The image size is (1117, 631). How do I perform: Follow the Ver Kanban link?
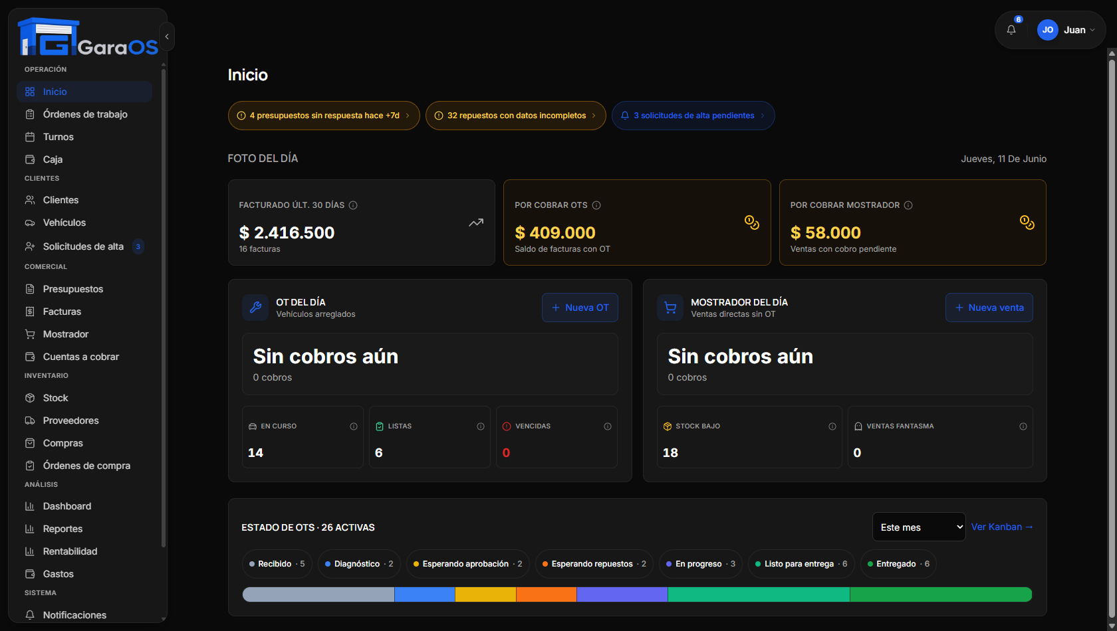[1002, 527]
